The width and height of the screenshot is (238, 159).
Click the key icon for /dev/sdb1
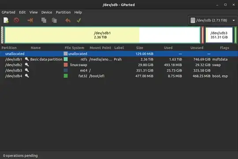pyautogui.click(x=27, y=59)
